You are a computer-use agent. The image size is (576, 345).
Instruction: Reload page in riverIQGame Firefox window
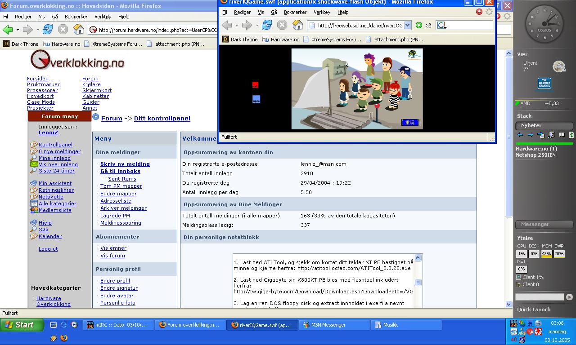[x=267, y=25]
